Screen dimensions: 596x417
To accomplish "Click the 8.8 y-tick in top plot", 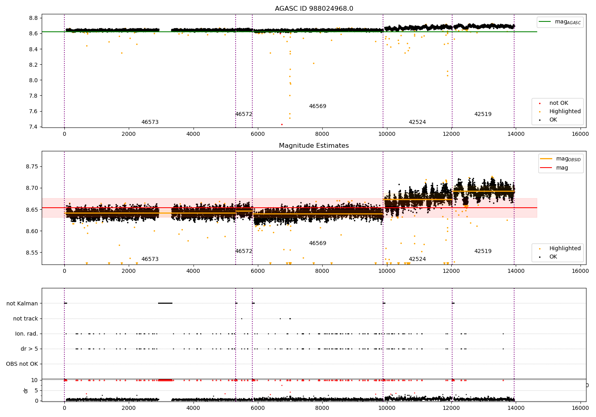I will 34,18.
